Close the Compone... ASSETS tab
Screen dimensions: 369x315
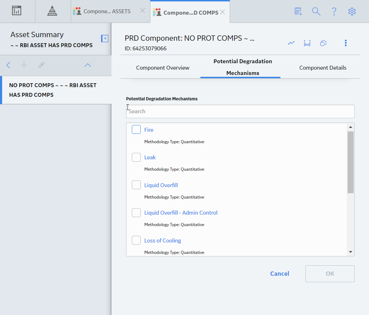click(x=143, y=11)
